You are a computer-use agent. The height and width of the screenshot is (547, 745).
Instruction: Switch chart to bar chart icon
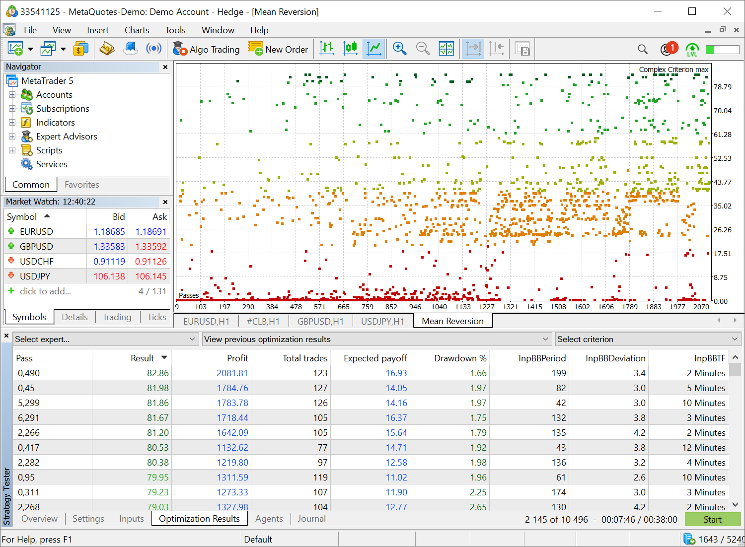coord(327,49)
